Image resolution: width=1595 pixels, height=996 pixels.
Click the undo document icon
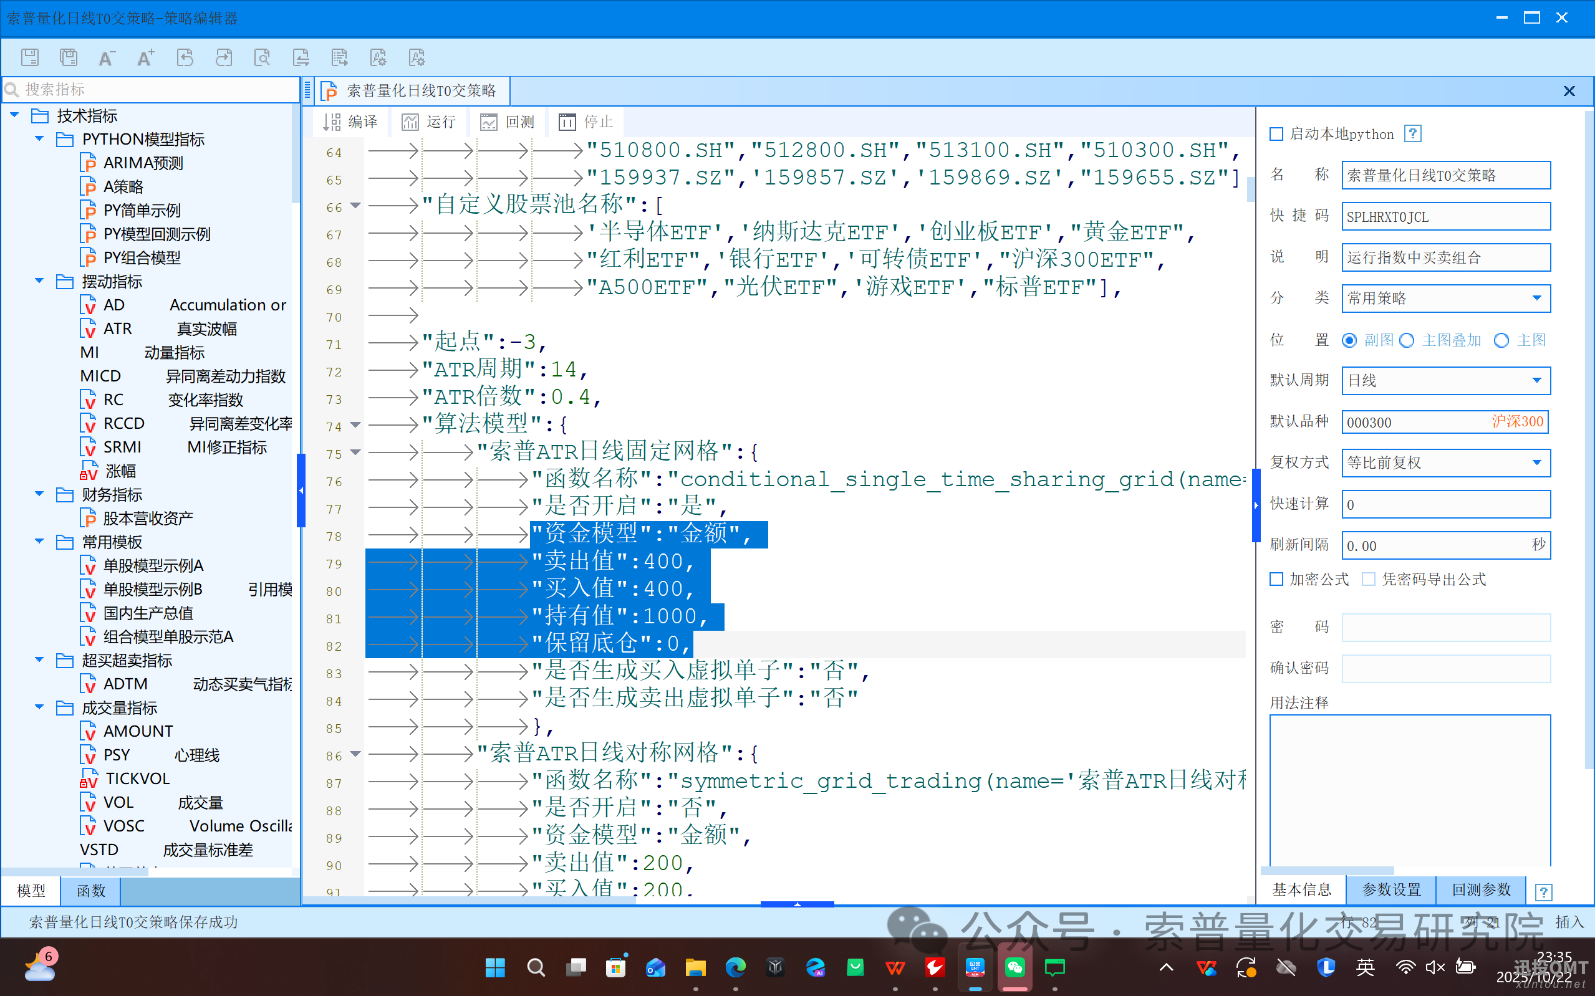pyautogui.click(x=185, y=57)
